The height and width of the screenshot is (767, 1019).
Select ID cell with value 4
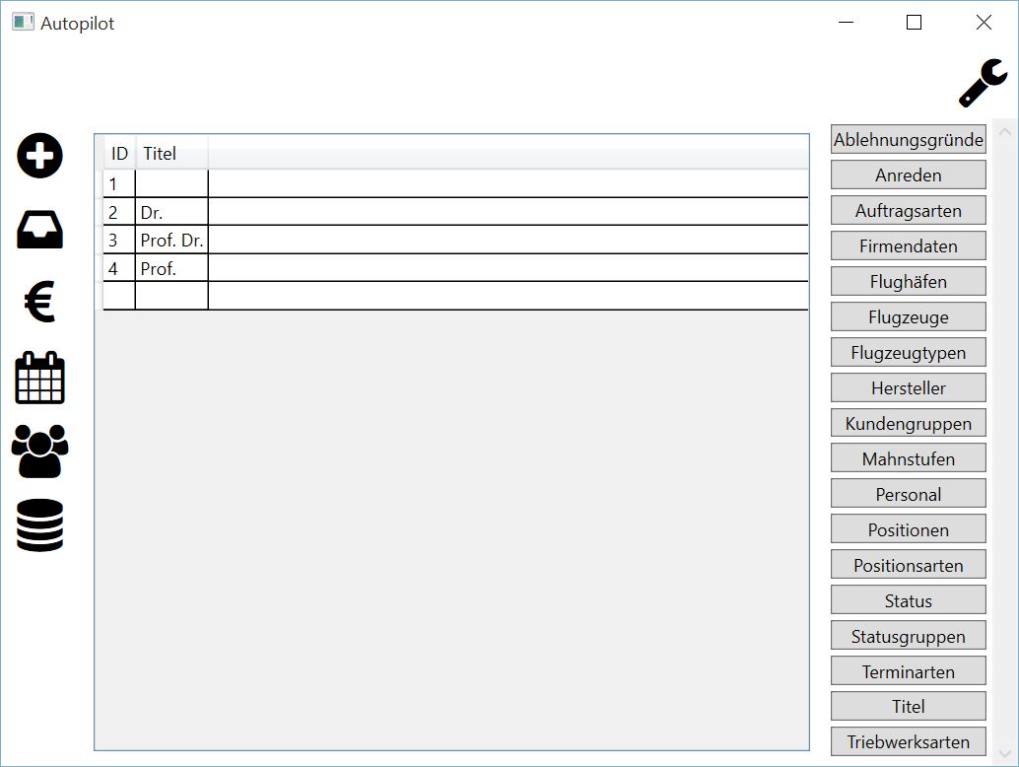119,268
